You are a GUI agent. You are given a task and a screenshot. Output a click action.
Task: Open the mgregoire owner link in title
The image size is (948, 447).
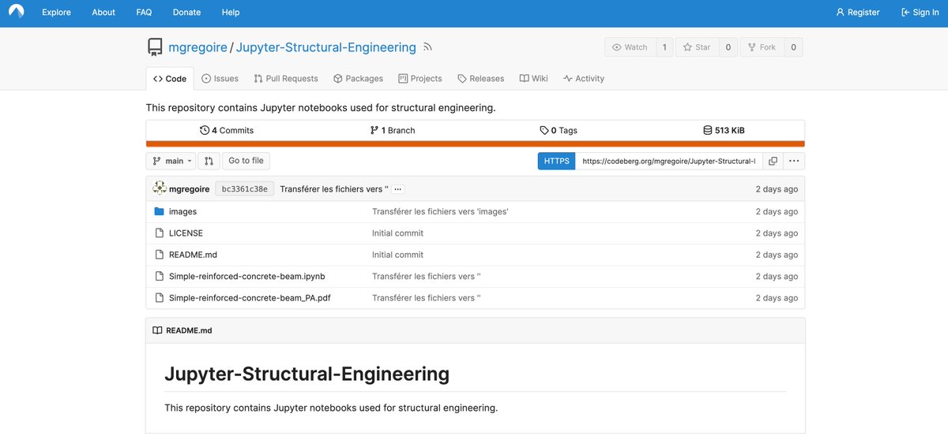(x=198, y=47)
